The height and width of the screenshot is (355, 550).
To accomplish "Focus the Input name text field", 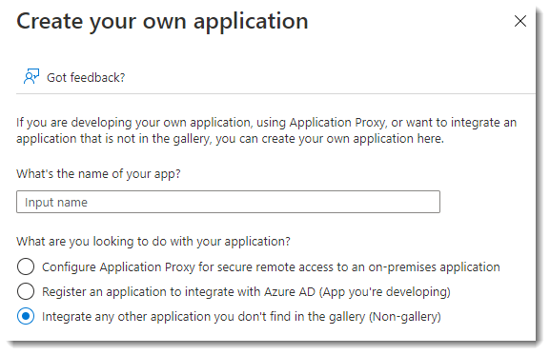I will [x=228, y=202].
